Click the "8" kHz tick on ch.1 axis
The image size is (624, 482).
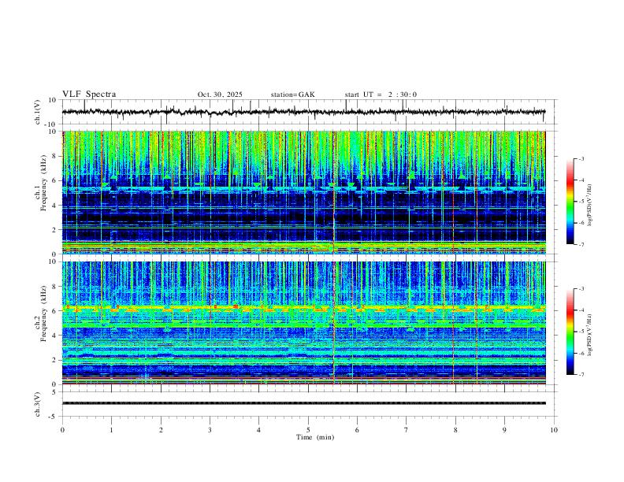pyautogui.click(x=55, y=156)
